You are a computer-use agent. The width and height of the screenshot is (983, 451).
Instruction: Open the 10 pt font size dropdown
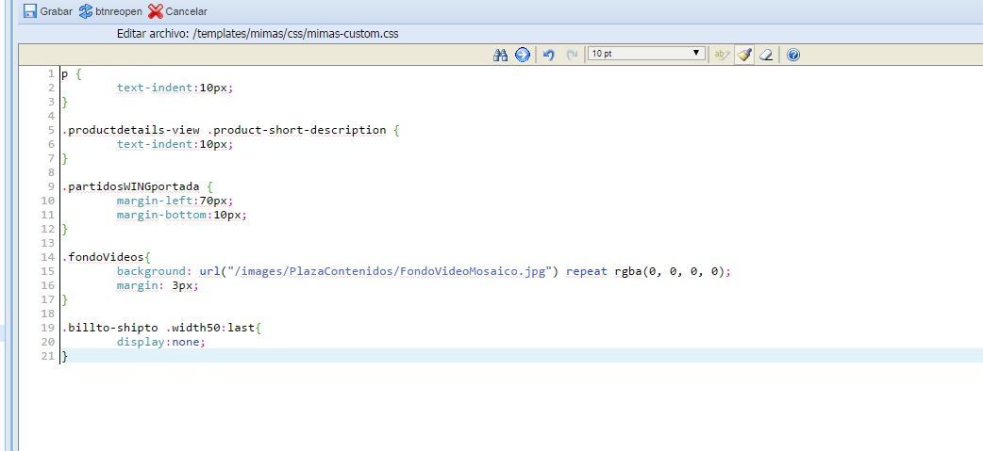coord(646,54)
